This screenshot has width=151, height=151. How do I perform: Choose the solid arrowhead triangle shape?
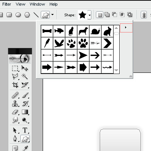[83, 55]
